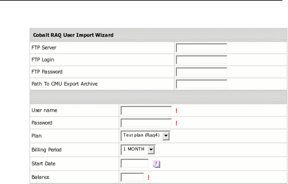Click into the FTP Login text box
This screenshot has width=288, height=184.
point(201,60)
